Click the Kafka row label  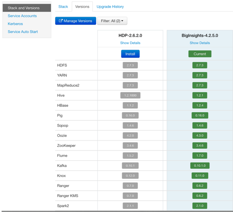(x=62, y=165)
